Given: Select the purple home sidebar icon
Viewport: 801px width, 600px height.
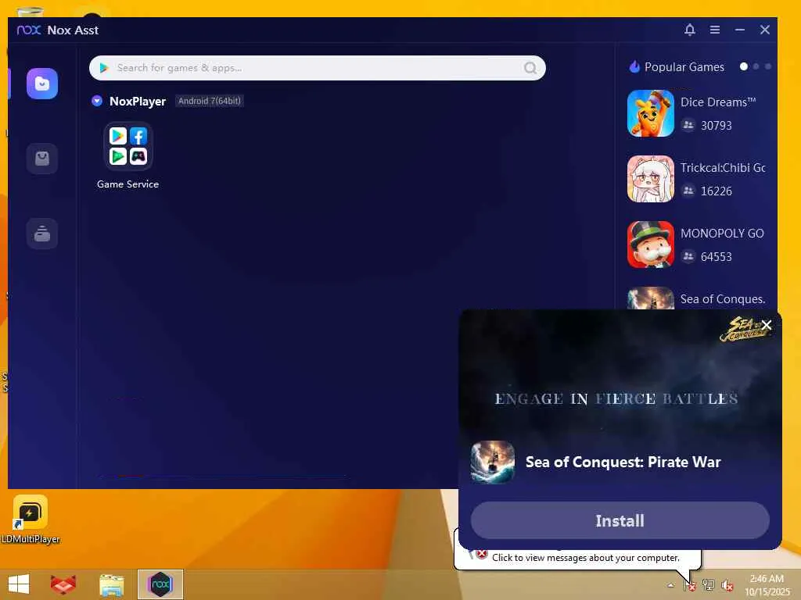Looking at the screenshot, I should [x=42, y=84].
